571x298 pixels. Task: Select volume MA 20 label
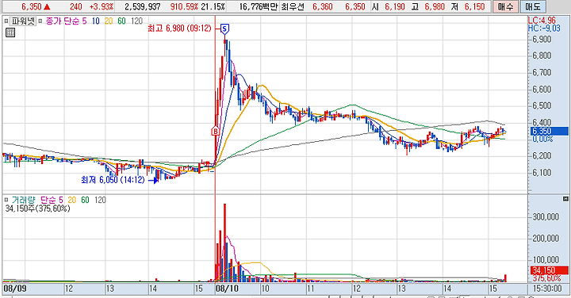pyautogui.click(x=72, y=200)
